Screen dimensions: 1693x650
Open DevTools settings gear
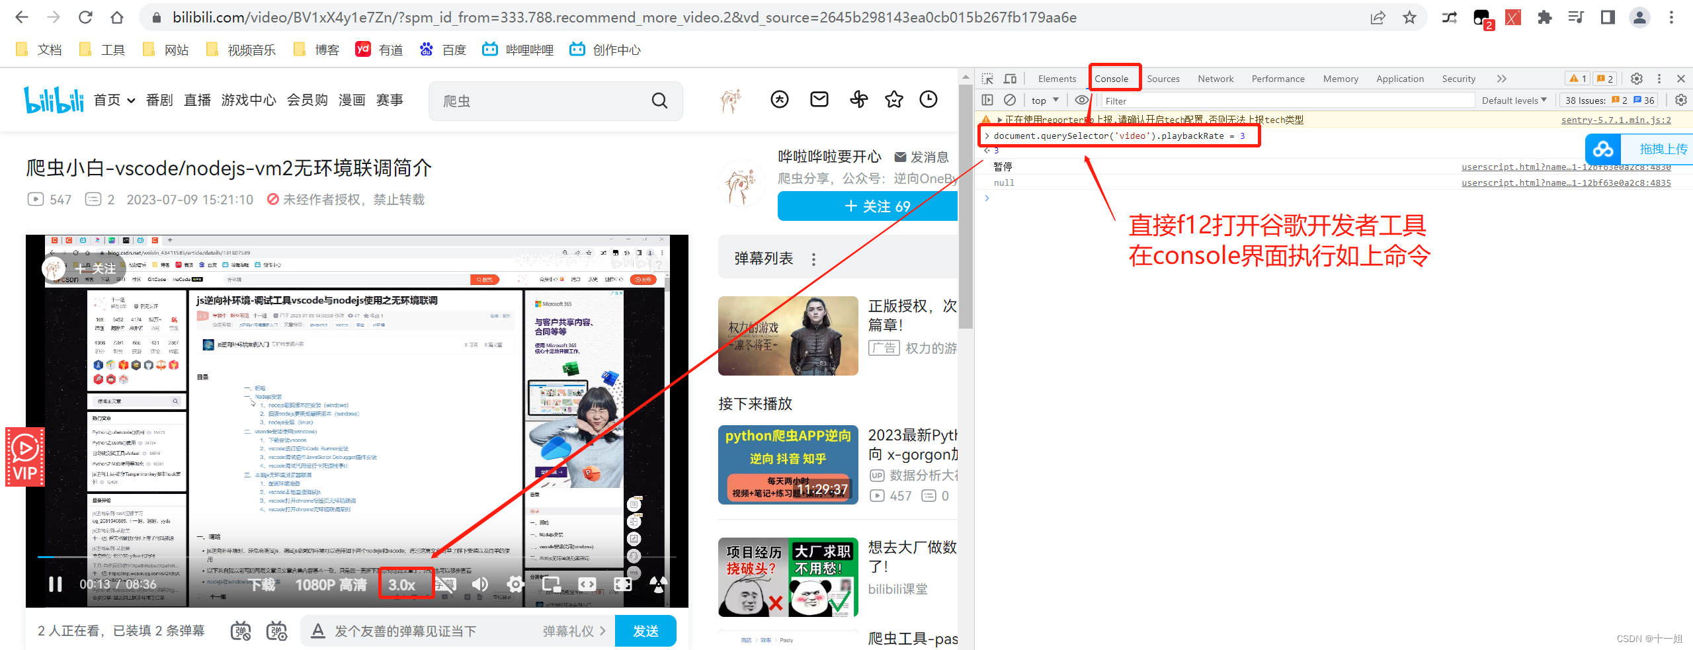[1637, 79]
